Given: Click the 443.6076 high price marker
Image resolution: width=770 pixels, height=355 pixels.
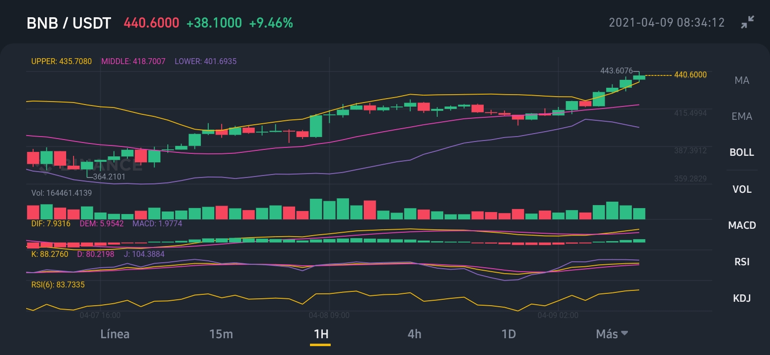Looking at the screenshot, I should [x=616, y=71].
